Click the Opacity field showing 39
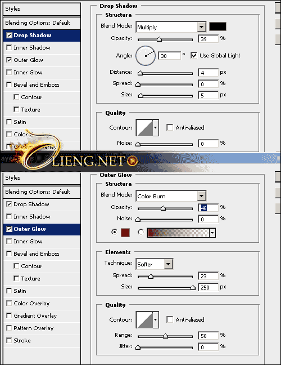Viewport: 281px width, 365px height. (x=209, y=39)
